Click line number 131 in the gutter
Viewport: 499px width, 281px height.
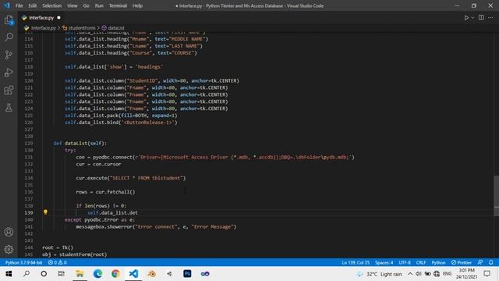click(x=29, y=158)
